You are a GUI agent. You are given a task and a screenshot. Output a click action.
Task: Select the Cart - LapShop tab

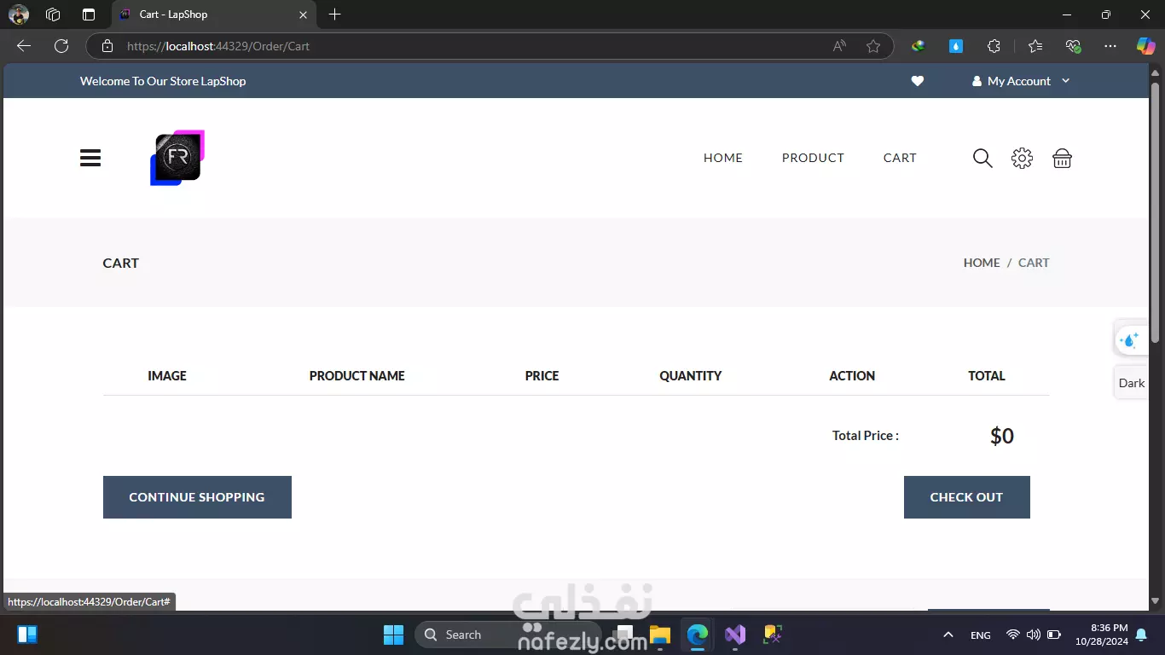pyautogui.click(x=213, y=14)
